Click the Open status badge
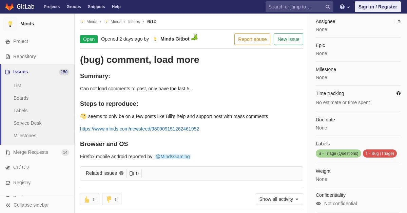 [89, 39]
